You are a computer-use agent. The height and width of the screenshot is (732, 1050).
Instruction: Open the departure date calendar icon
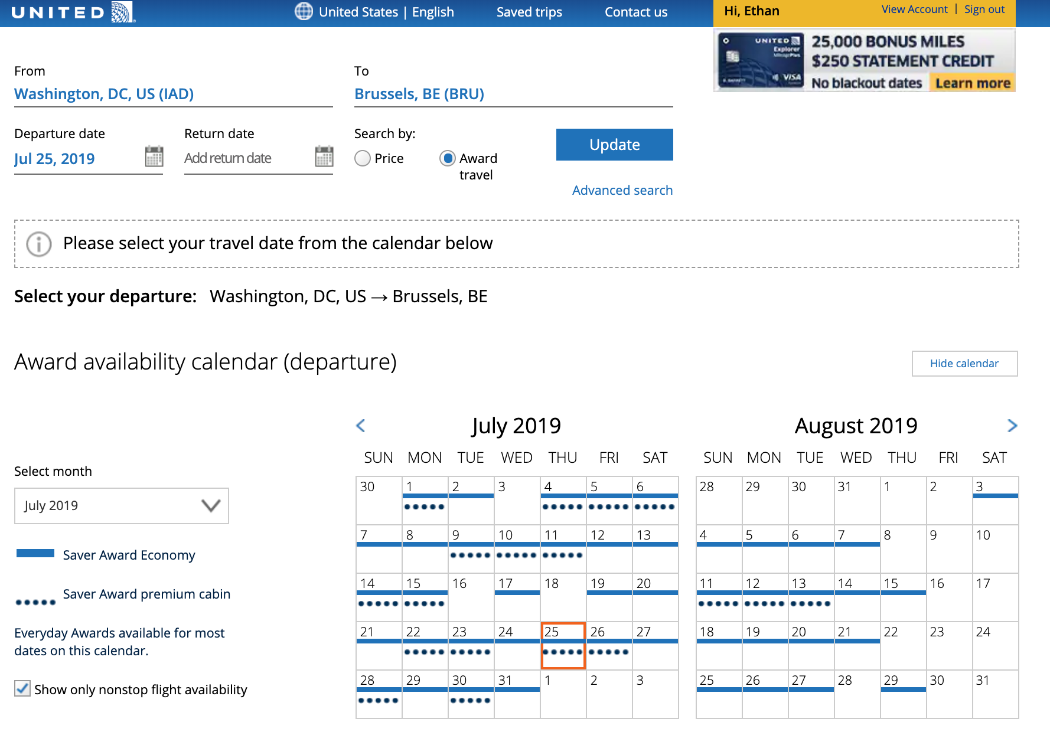[154, 156]
